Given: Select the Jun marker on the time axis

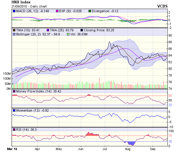Looking at the screenshot, I should (81, 149).
